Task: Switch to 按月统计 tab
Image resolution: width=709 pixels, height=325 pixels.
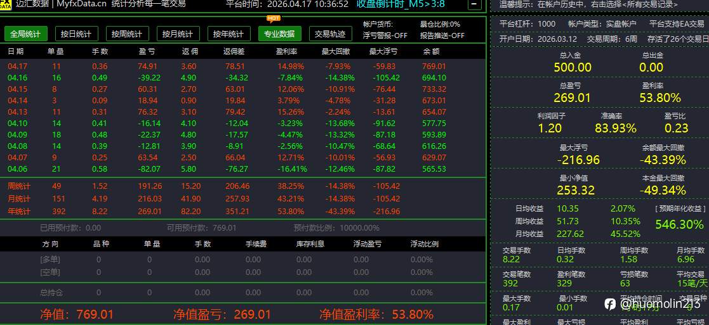Action: [178, 34]
